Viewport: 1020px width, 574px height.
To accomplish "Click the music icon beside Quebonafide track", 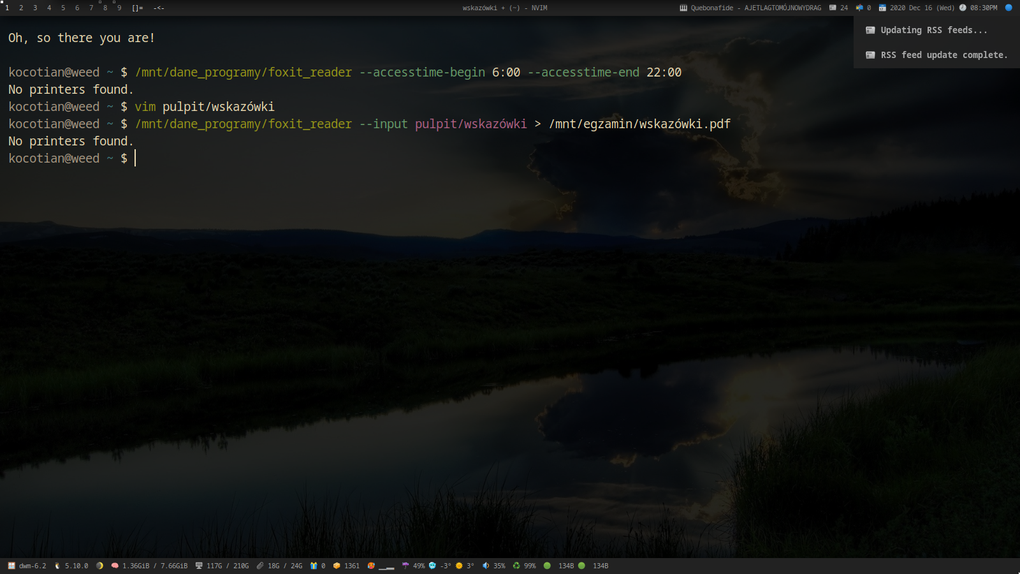I will coord(683,8).
